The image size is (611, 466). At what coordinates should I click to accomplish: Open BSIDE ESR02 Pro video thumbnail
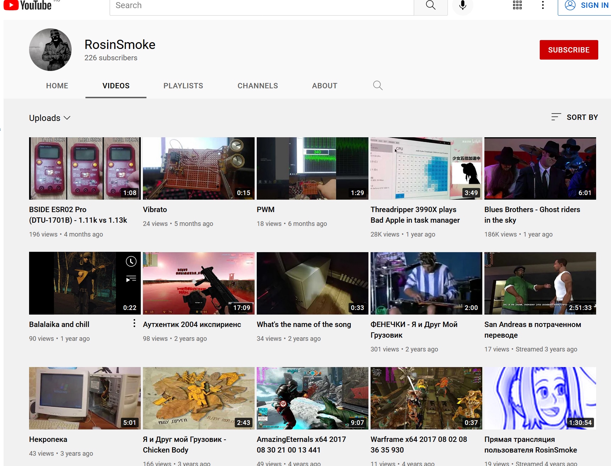point(85,168)
